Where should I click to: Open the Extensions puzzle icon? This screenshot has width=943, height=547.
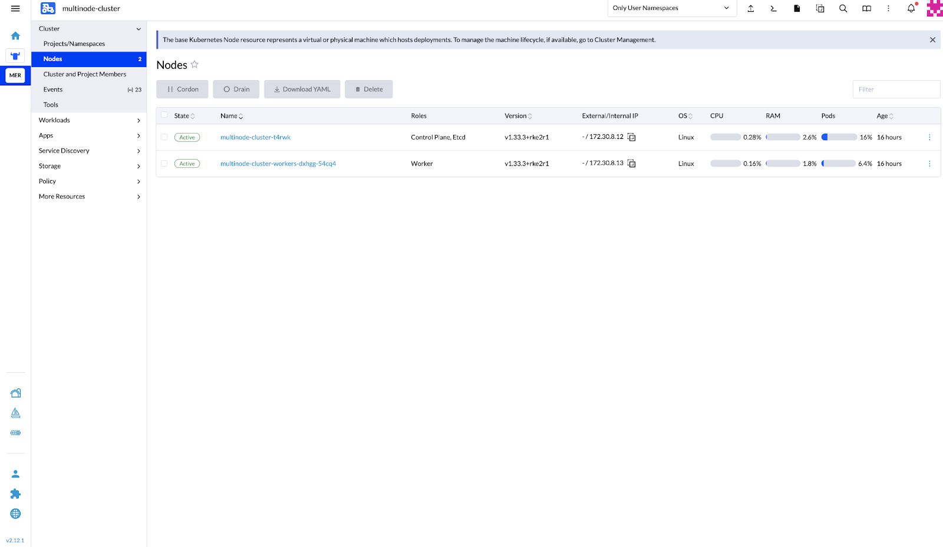(15, 494)
